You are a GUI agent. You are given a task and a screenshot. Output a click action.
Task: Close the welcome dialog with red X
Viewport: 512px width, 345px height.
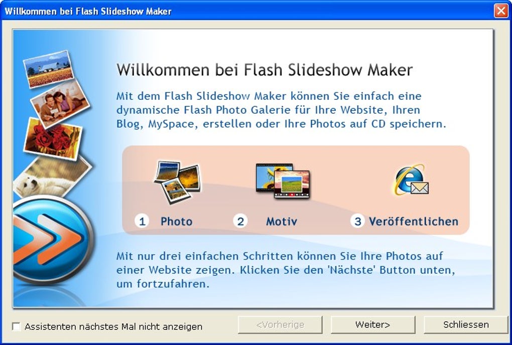click(501, 11)
